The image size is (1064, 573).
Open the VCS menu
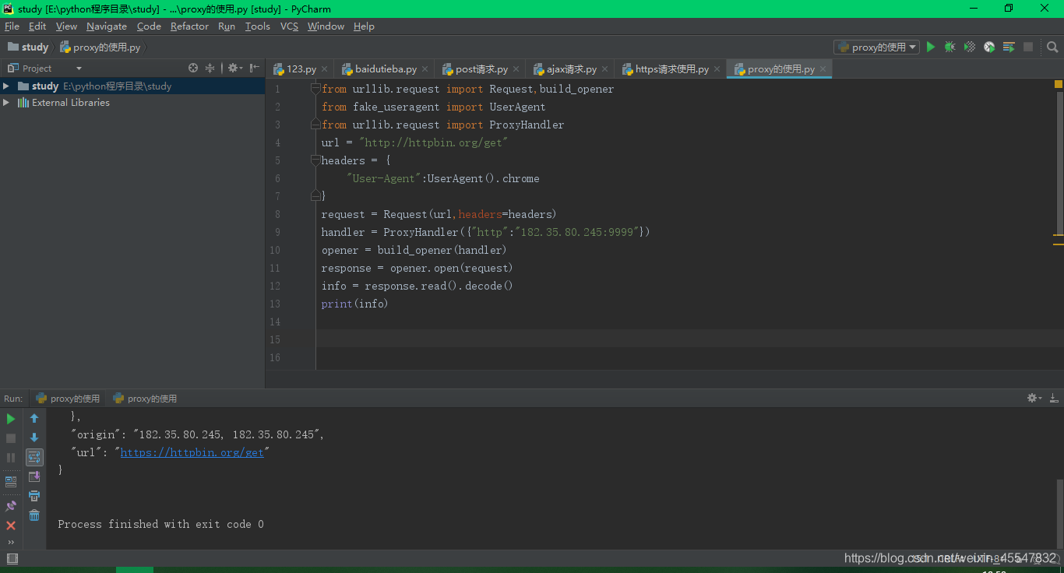[x=289, y=26]
